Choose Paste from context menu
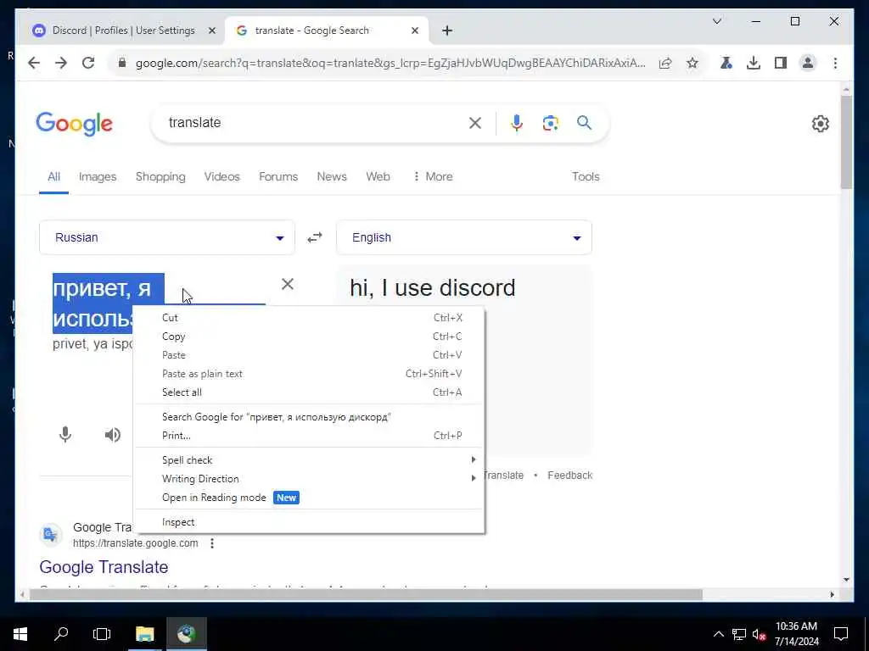 coord(309,355)
